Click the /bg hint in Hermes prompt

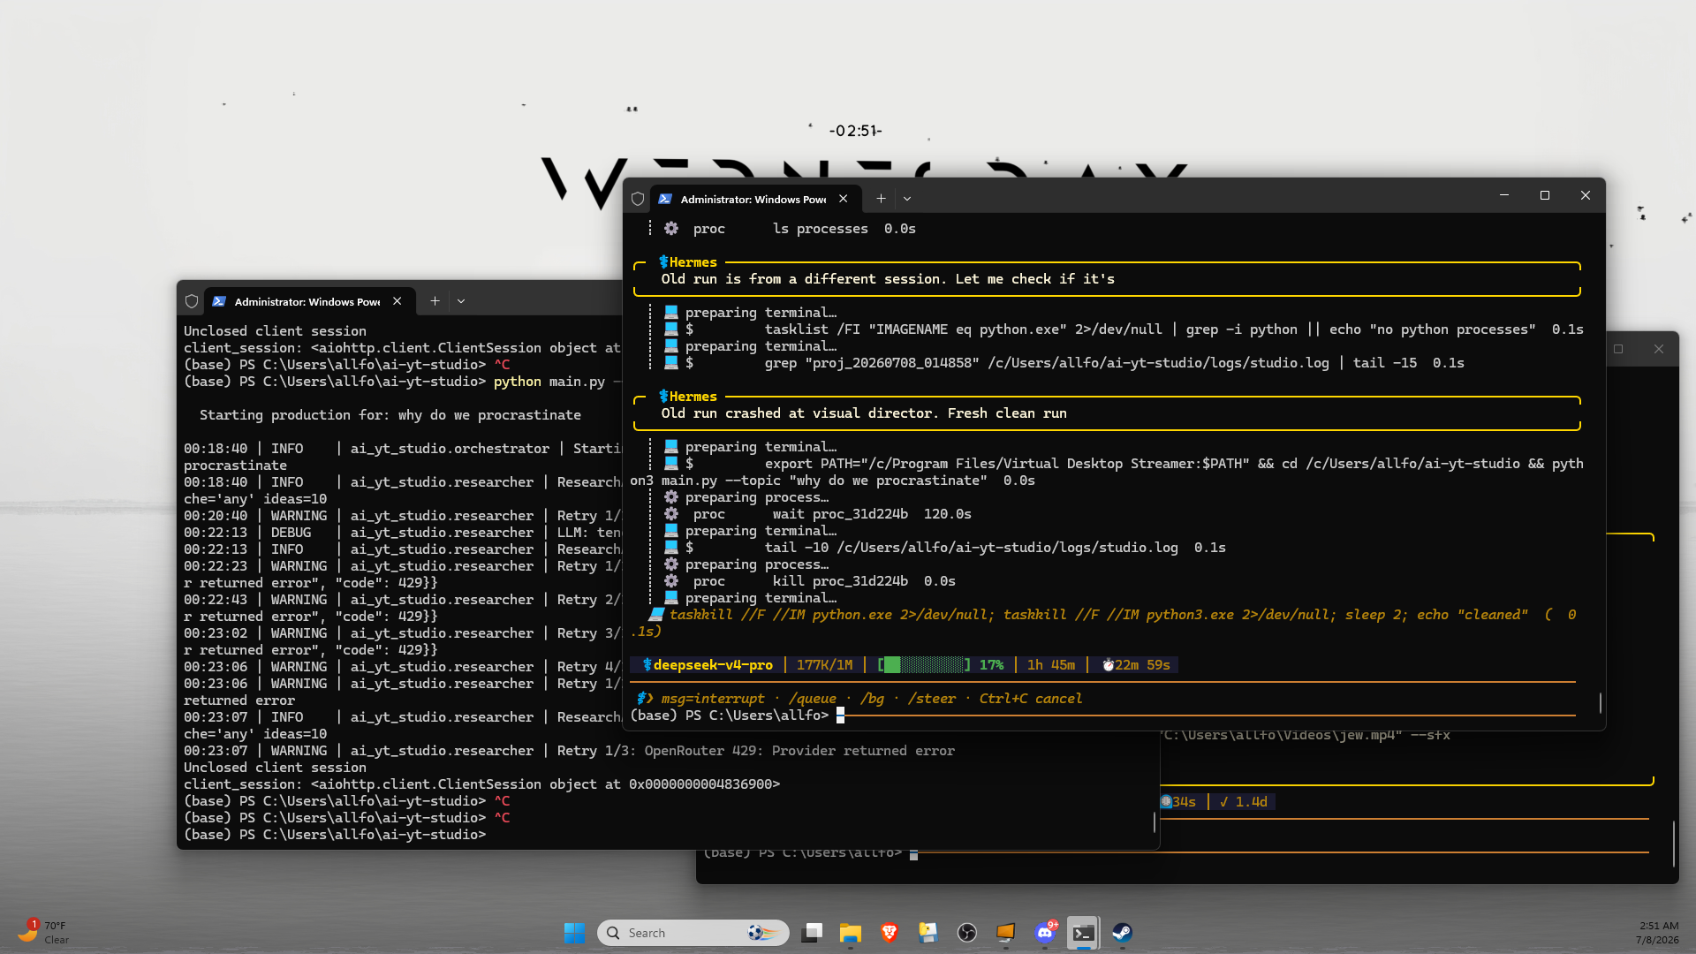pyautogui.click(x=872, y=699)
